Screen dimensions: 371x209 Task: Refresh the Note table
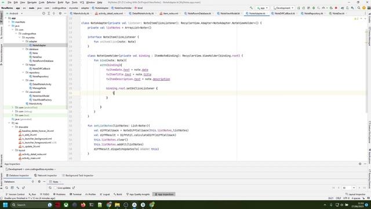[50, 188]
